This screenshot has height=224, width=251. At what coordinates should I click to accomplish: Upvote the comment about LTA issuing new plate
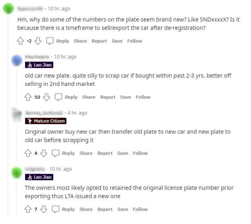[x=28, y=209]
